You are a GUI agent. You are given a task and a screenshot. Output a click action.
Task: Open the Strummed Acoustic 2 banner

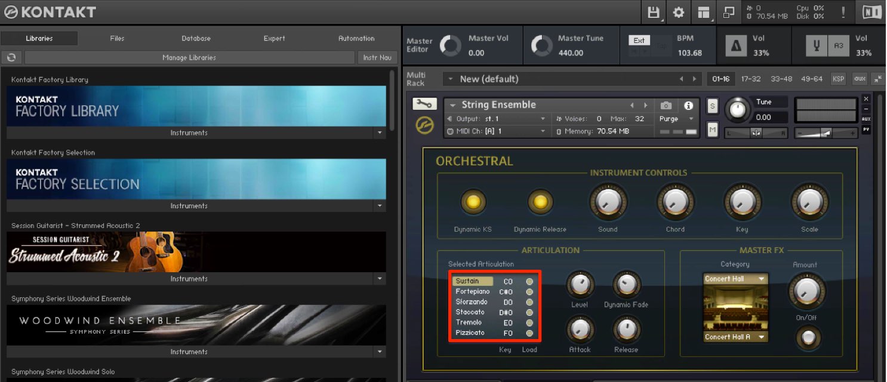196,252
